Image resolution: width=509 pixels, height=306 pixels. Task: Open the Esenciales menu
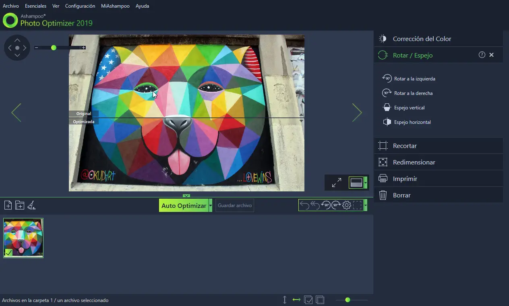(x=35, y=6)
